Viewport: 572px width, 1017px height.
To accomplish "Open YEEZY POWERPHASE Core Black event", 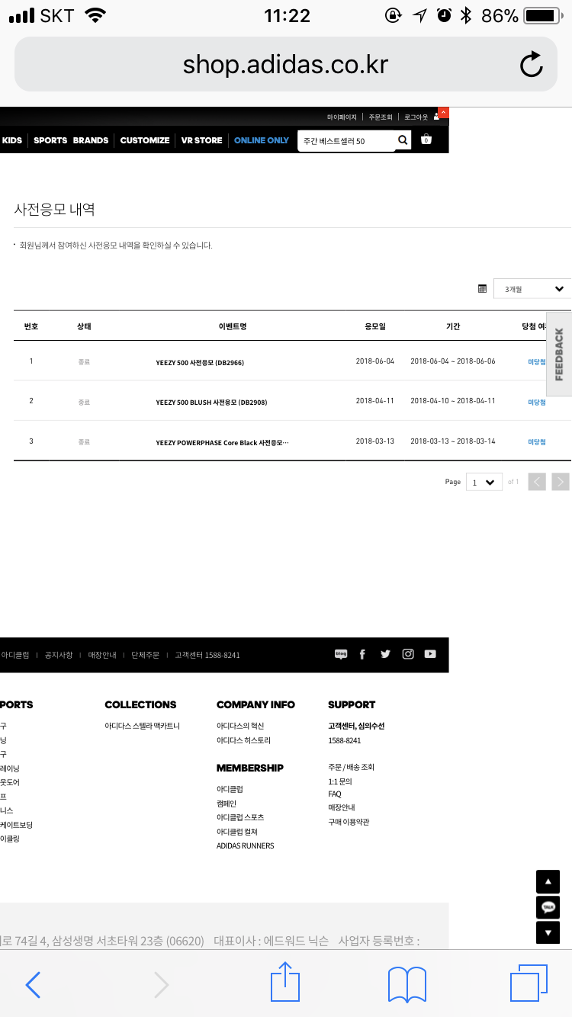I will click(x=222, y=442).
